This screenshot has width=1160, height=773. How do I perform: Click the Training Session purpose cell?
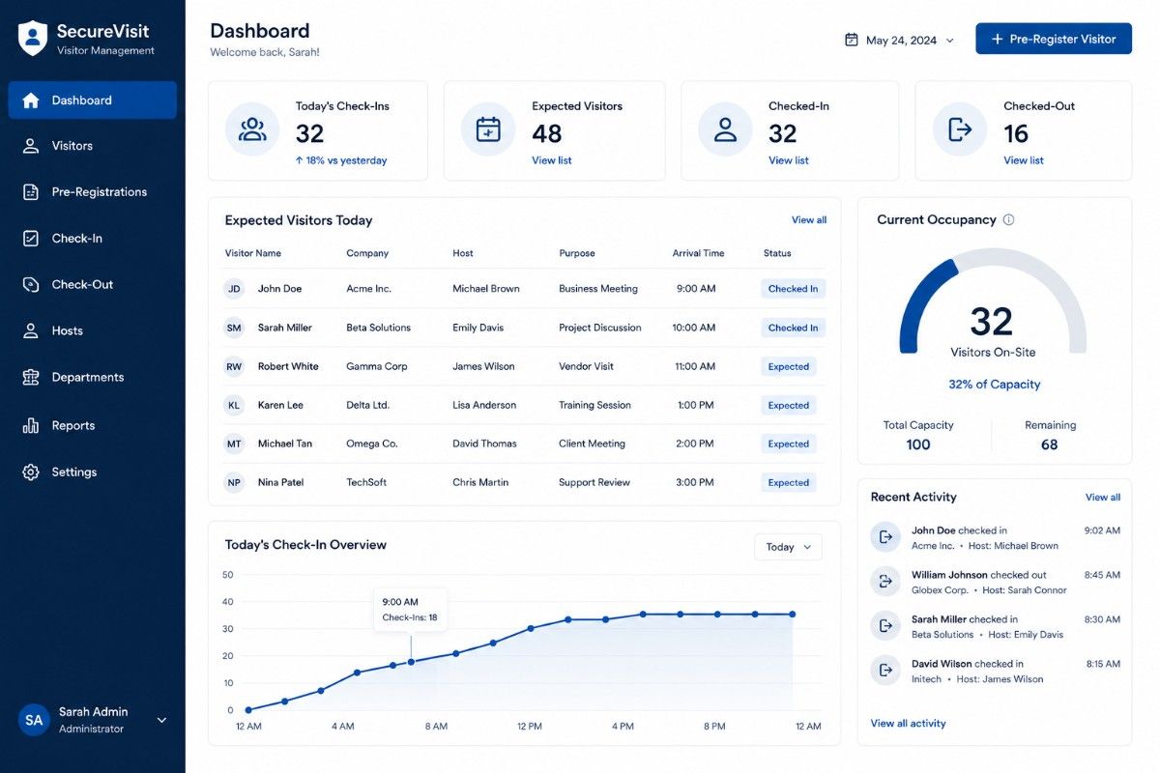click(594, 405)
